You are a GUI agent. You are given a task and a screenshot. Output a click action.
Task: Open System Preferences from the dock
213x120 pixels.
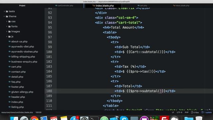[84, 118]
